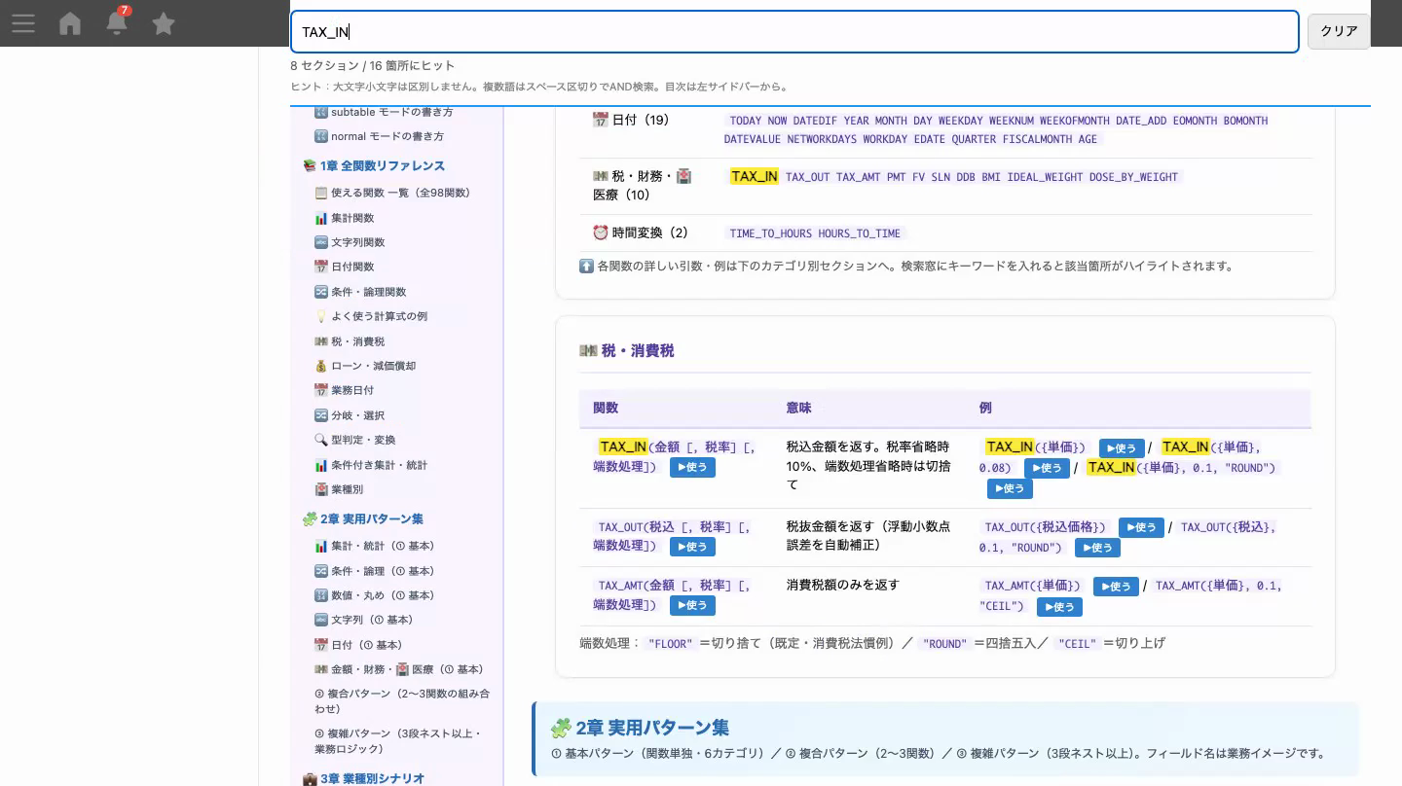This screenshot has height=786, width=1402.
Task: Open 使える関数 一覧（全98関数） entry
Action: pyautogui.click(x=392, y=193)
